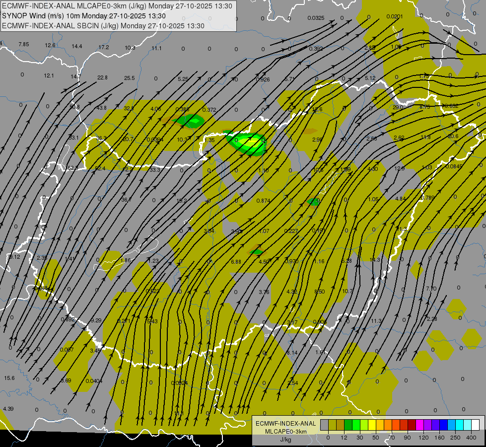Click the map value 43.8
Image resolution: width=486 pixels, height=447 pixels.
[101, 108]
